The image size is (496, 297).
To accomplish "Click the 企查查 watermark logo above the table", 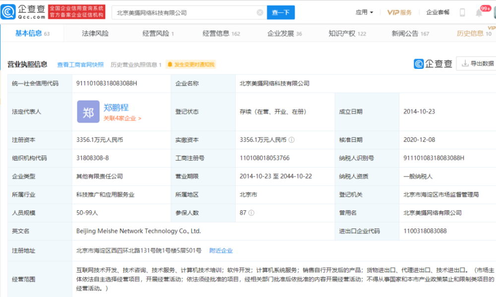I will pyautogui.click(x=434, y=64).
